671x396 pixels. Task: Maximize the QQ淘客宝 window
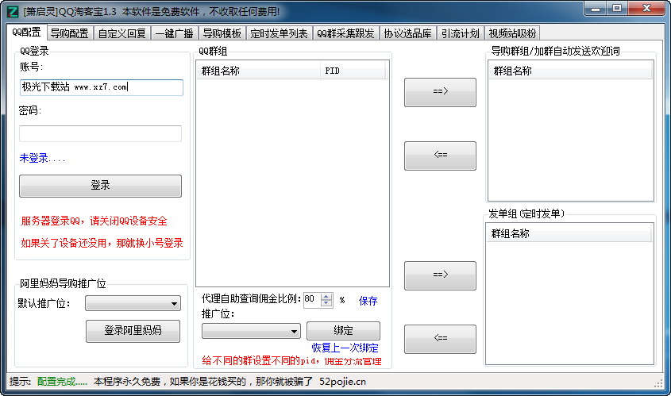coord(617,8)
